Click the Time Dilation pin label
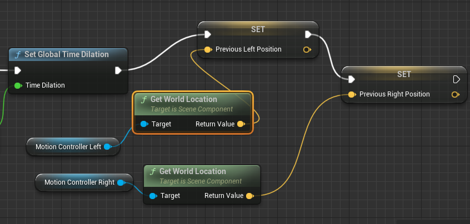The image size is (470, 224). [45, 85]
